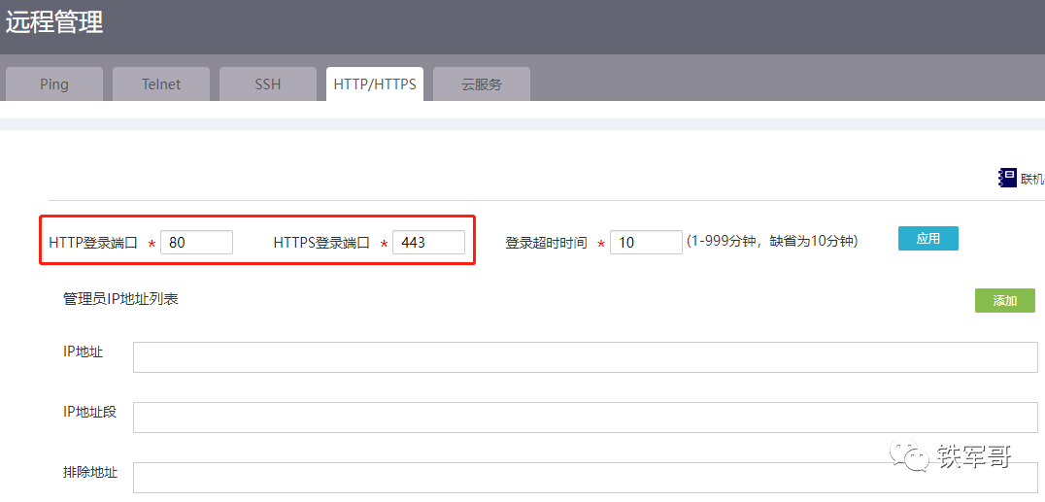Open the online help book icon
This screenshot has width=1045, height=502.
(1007, 178)
